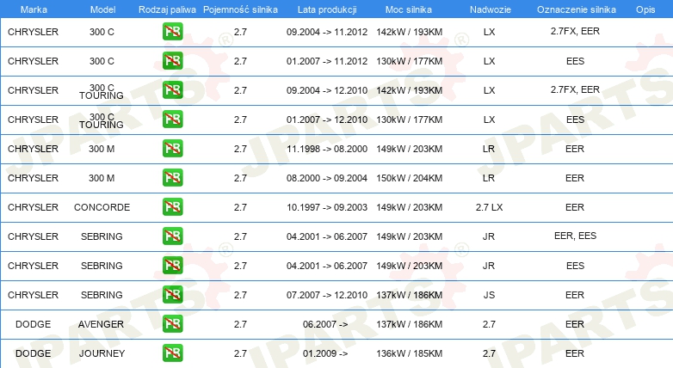Click DODGE in the Journey row

click(33, 353)
